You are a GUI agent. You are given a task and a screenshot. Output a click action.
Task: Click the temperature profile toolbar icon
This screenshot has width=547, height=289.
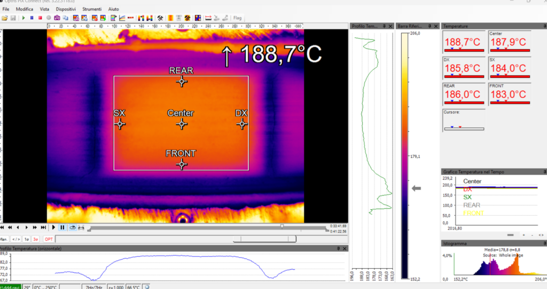114,18
